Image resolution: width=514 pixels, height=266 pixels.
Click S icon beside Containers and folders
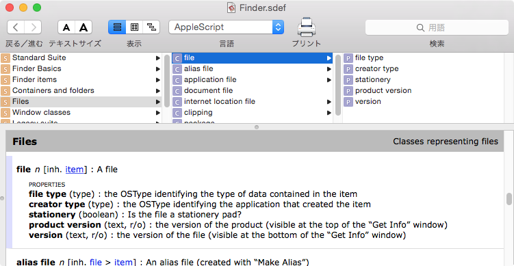(5, 91)
